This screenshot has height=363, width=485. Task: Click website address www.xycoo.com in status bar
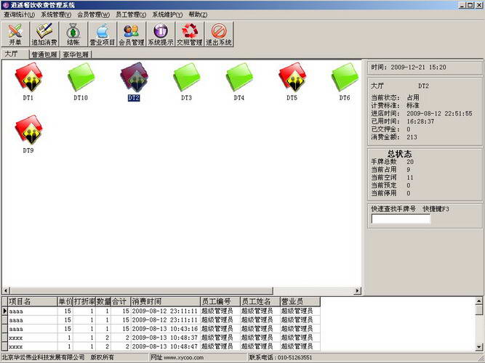(x=184, y=358)
